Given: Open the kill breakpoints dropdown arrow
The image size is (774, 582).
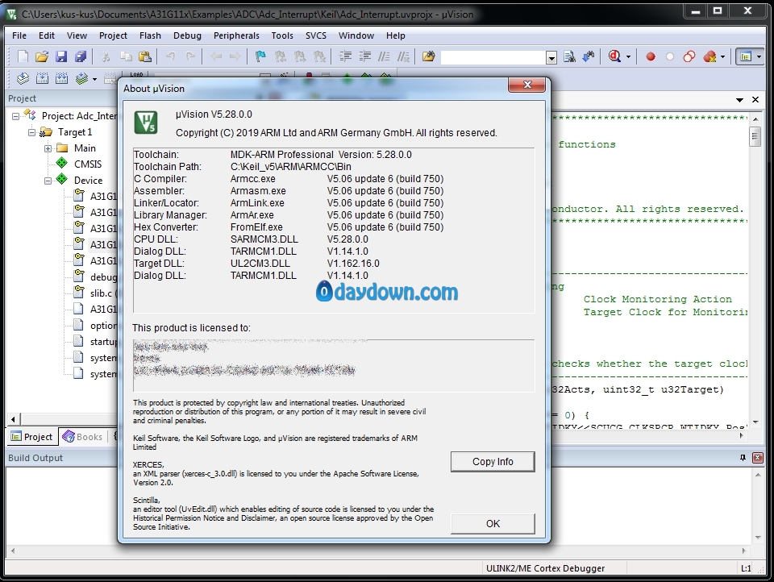Looking at the screenshot, I should pos(722,56).
